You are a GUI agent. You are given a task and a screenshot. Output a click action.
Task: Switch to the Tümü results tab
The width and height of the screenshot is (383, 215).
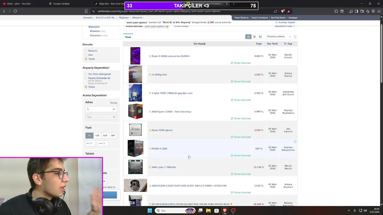click(x=128, y=37)
